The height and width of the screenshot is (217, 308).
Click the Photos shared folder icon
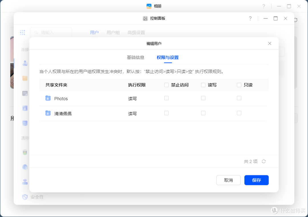(x=48, y=98)
